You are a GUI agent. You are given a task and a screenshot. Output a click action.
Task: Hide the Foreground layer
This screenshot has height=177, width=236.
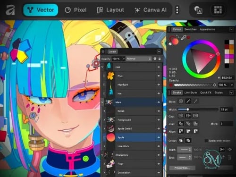point(159,120)
